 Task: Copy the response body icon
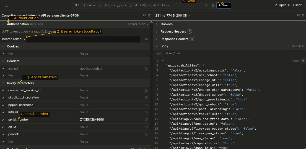click(x=303, y=61)
